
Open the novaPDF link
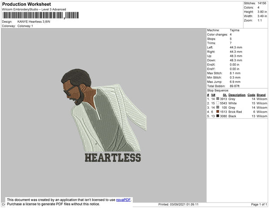[123, 200]
